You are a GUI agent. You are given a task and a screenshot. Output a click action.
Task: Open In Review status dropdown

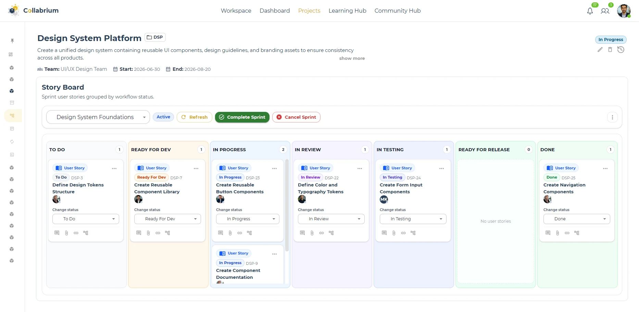[331, 219]
